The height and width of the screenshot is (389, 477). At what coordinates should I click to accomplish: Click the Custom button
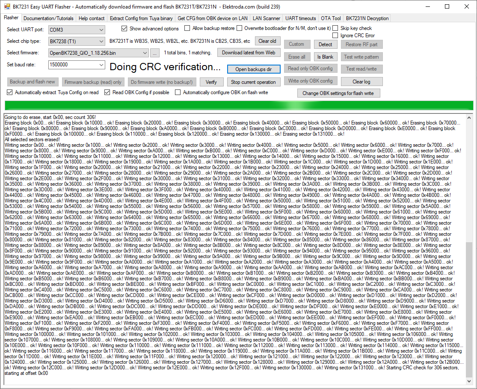point(296,44)
